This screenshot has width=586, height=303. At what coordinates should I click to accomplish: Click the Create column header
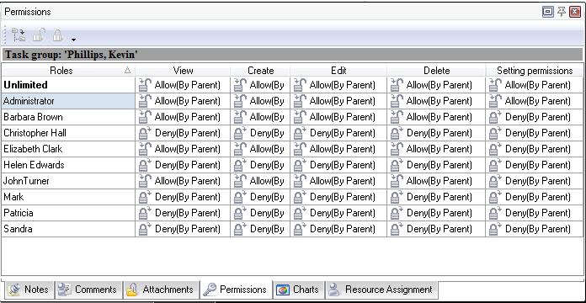260,70
